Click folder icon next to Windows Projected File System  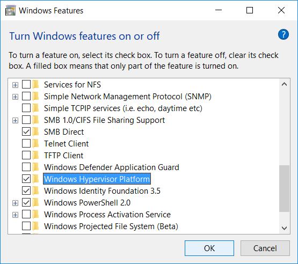coord(35,226)
